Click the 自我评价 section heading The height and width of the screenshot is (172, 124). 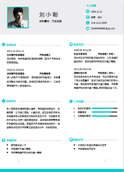[11, 101]
